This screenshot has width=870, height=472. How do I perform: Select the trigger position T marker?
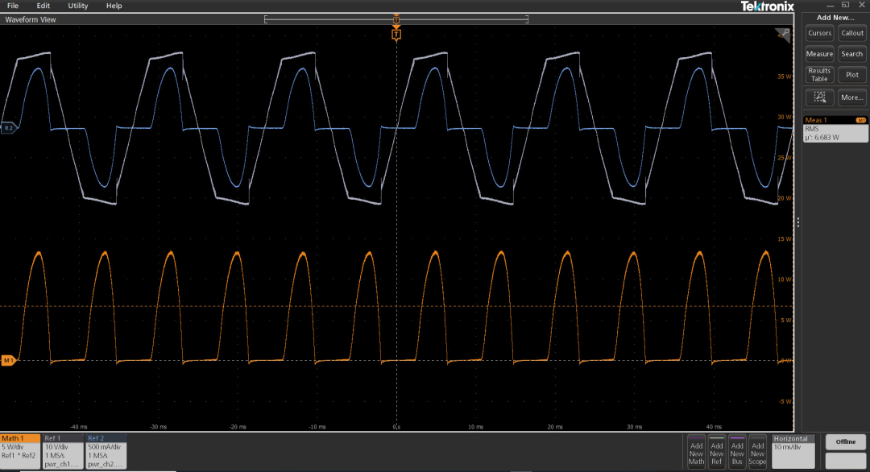coord(396,35)
